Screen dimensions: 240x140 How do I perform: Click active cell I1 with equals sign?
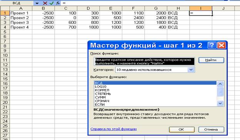[201, 13]
